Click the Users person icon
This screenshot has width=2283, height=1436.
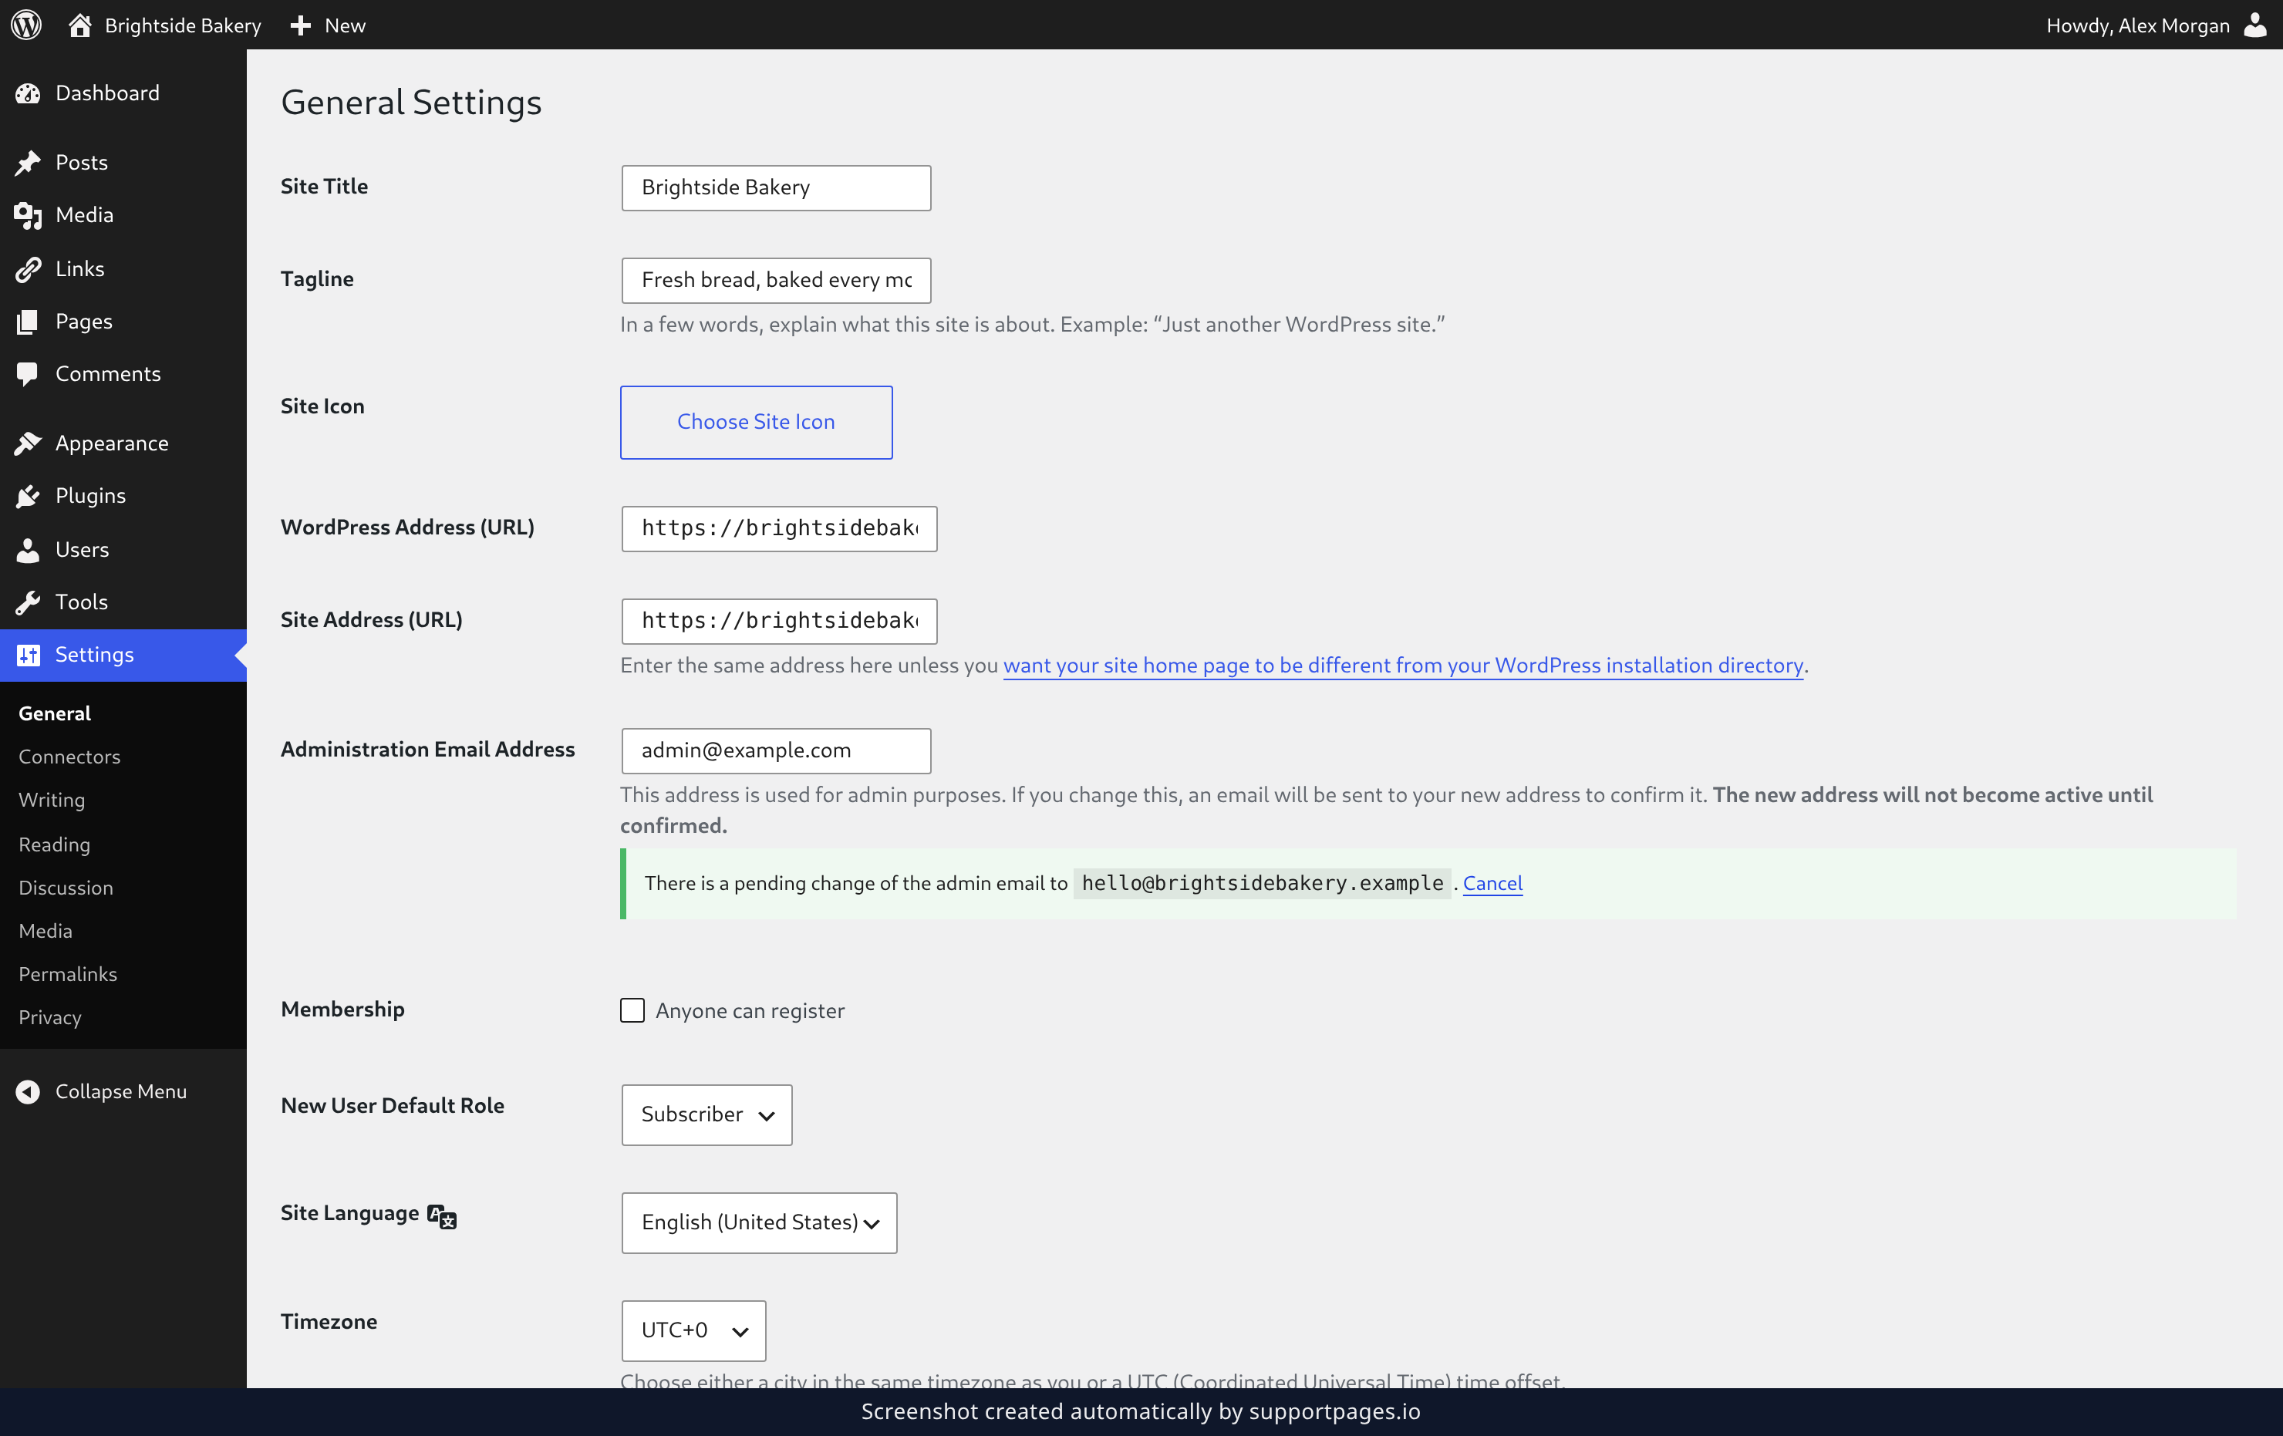click(x=29, y=550)
